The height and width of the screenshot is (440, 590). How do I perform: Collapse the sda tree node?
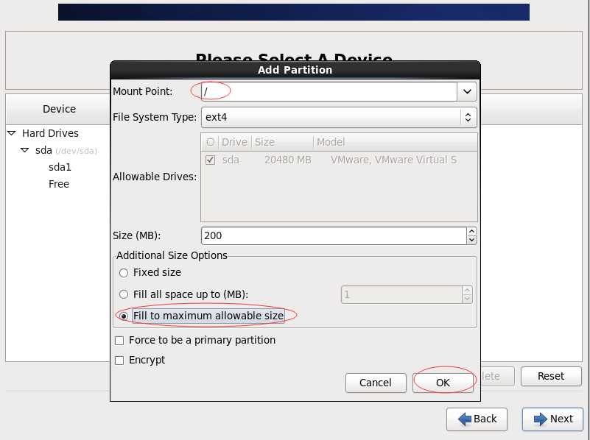pyautogui.click(x=24, y=150)
